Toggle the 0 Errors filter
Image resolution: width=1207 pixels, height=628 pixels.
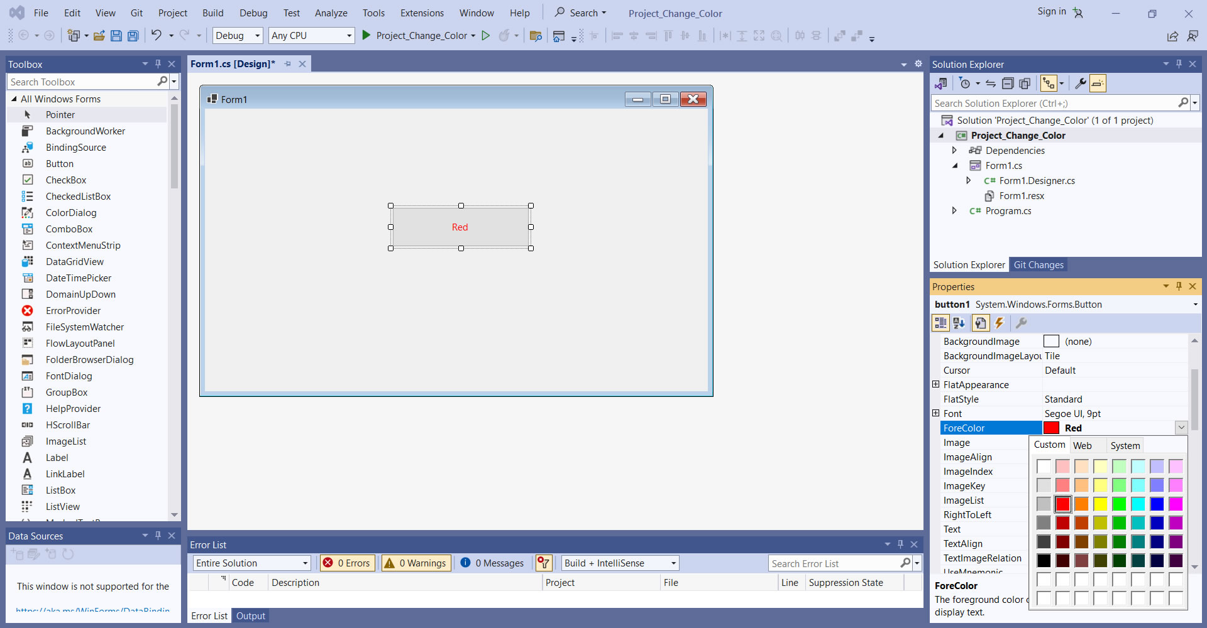[x=347, y=563]
